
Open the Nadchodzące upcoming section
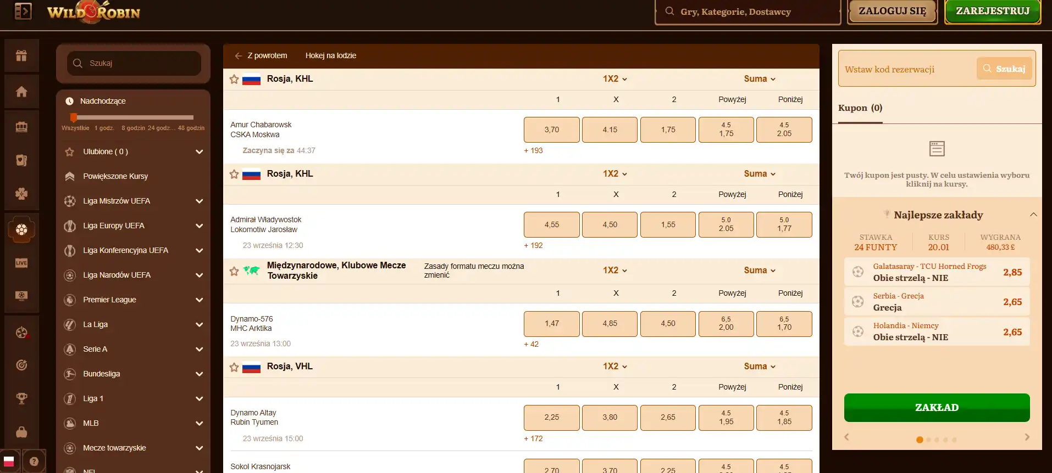click(103, 101)
